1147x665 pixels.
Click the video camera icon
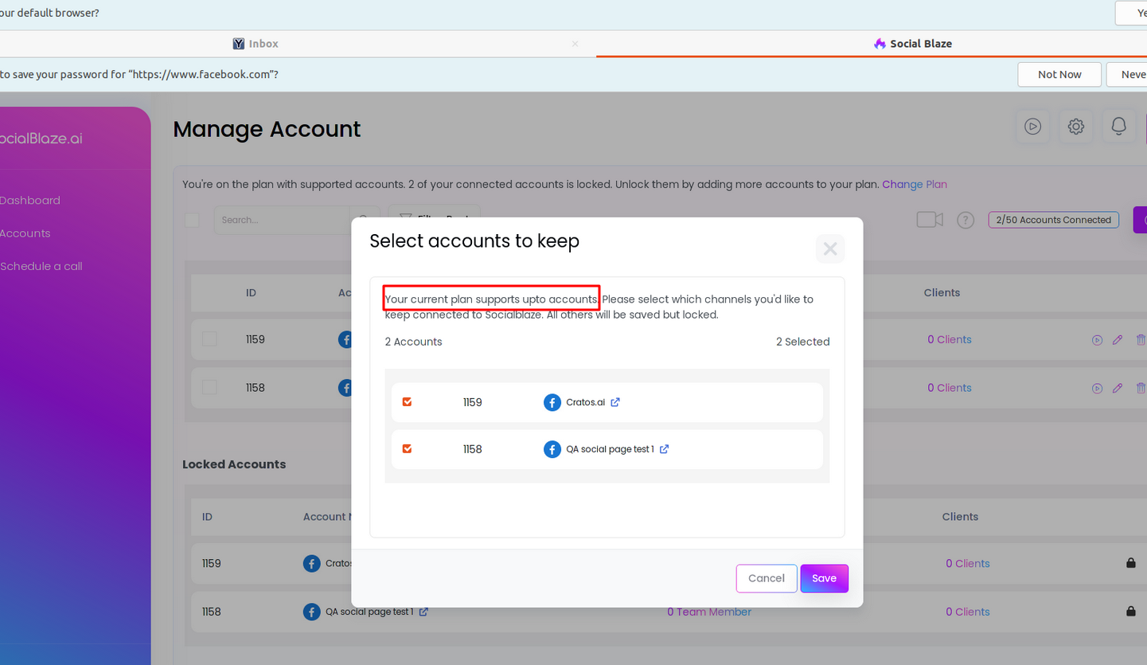pos(930,220)
